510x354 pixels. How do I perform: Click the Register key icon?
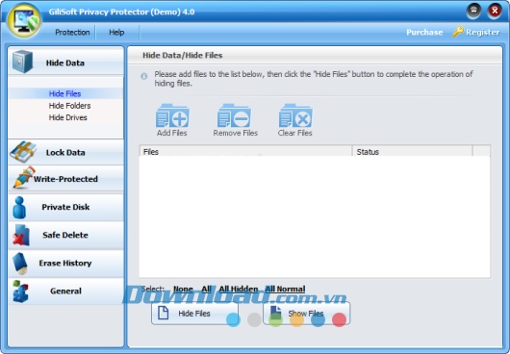pyautogui.click(x=458, y=32)
